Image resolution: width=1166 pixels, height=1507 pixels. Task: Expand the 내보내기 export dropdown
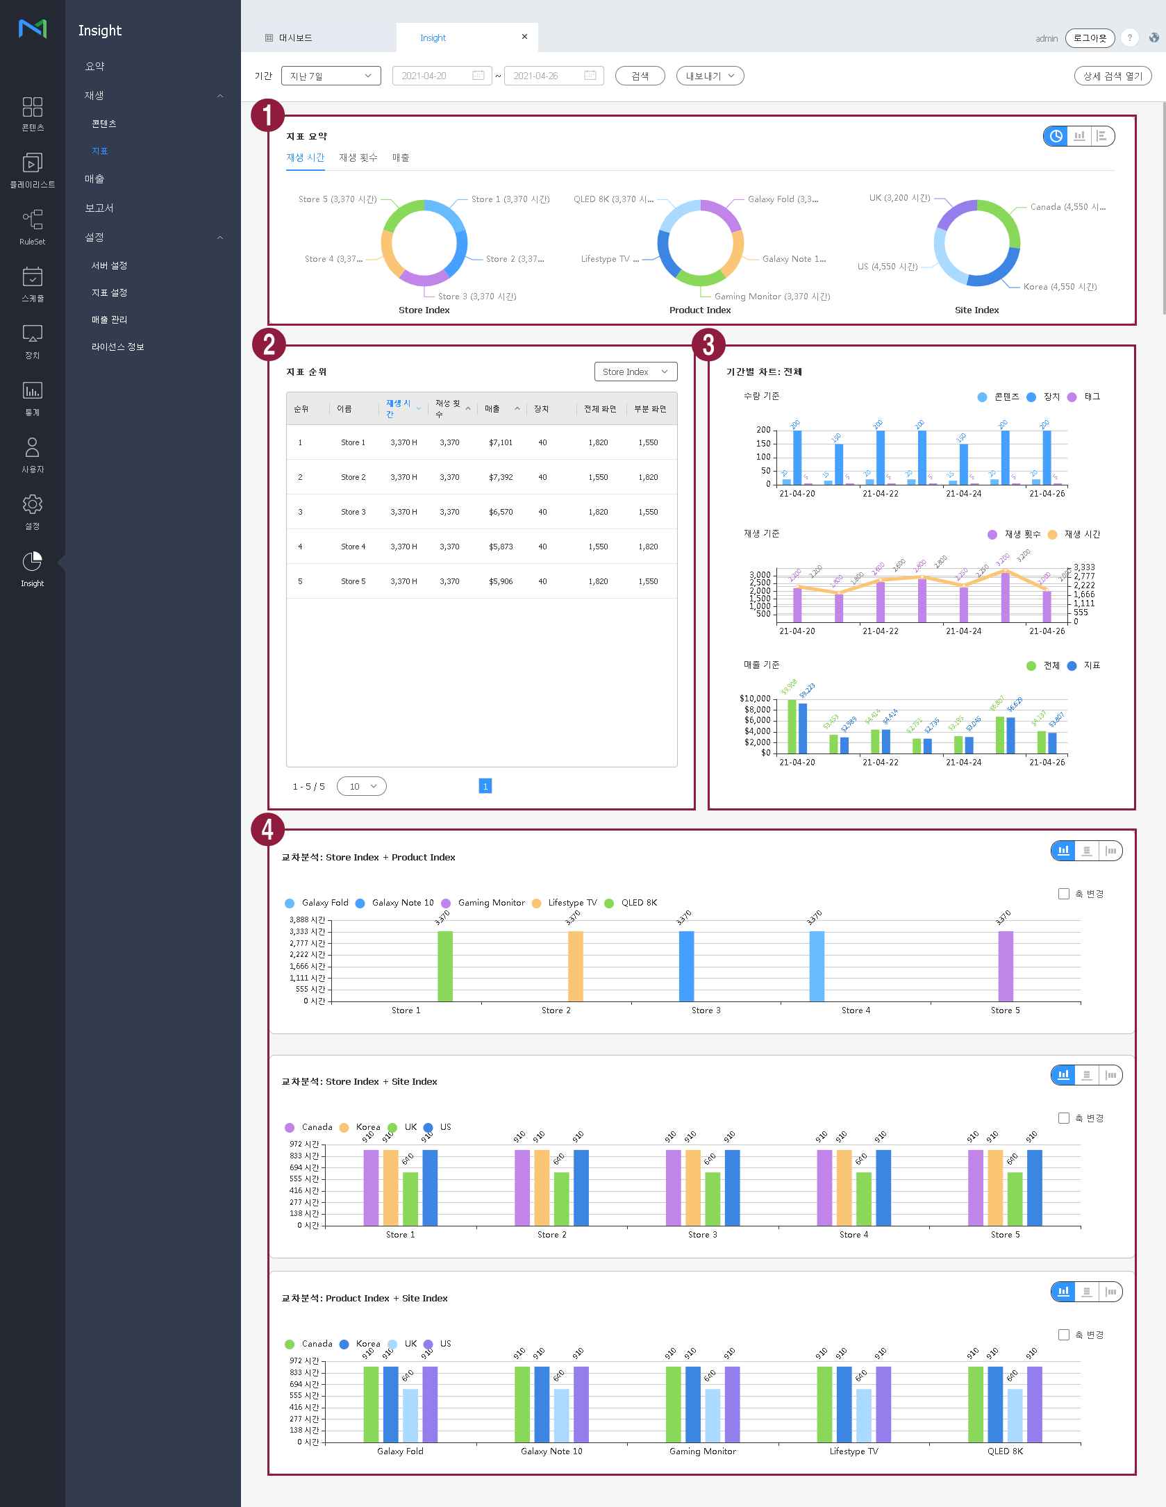(710, 76)
